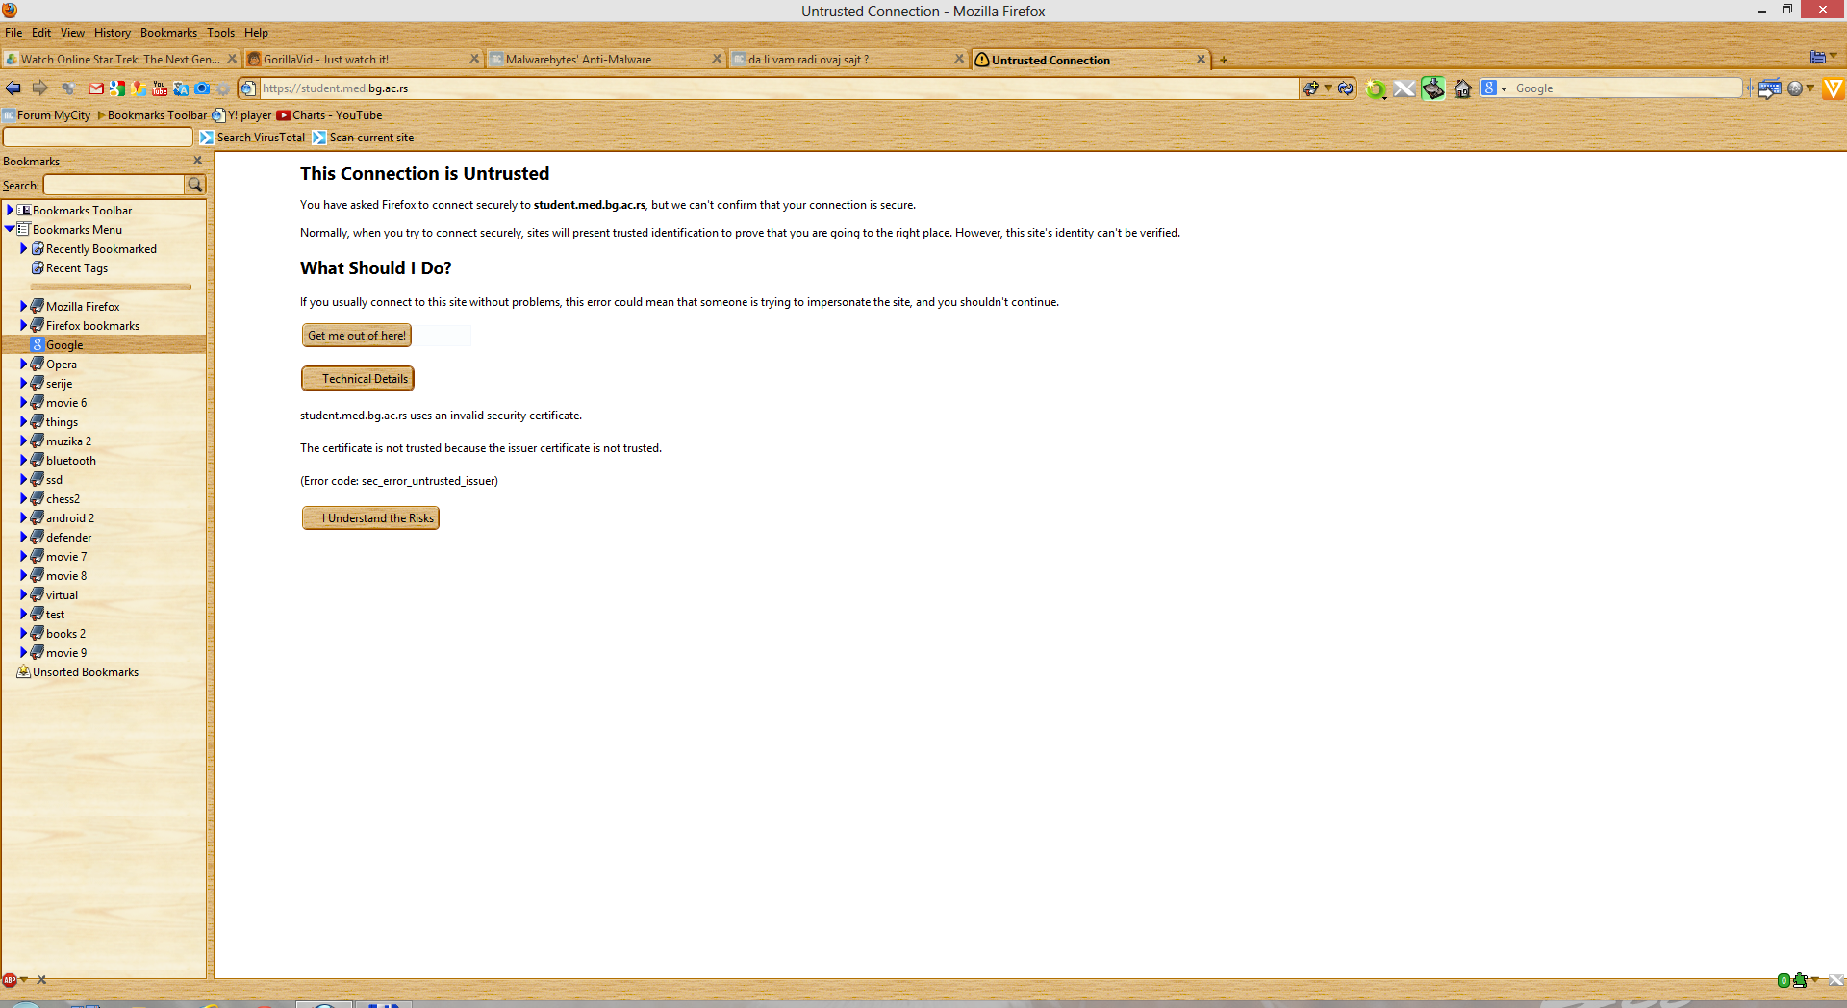
Task: Click the keyboard arrow toolbar icon
Action: (1769, 89)
